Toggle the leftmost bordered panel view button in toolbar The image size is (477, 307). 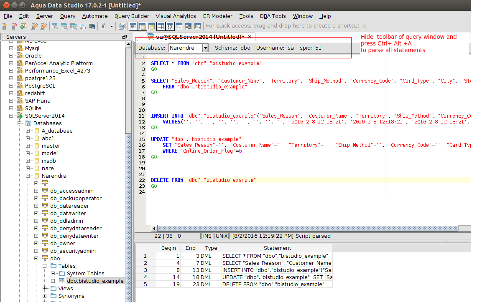(133, 26)
